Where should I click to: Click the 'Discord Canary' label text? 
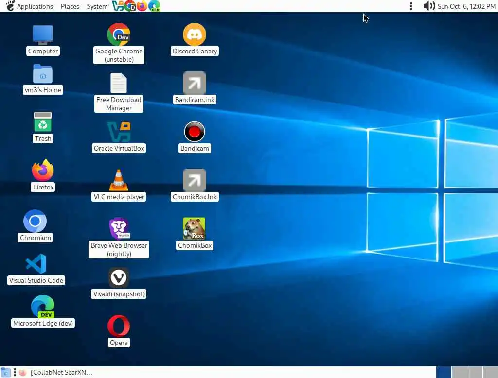[195, 51]
